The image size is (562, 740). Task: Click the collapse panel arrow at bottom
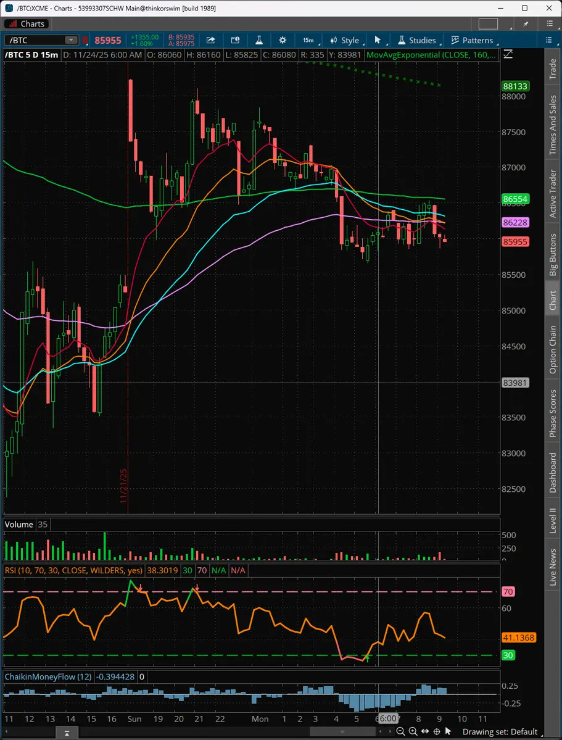67,733
